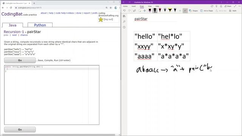Click the zoom magnifier icon in address bar
This screenshot has width=242, height=136.
(x=107, y=8)
